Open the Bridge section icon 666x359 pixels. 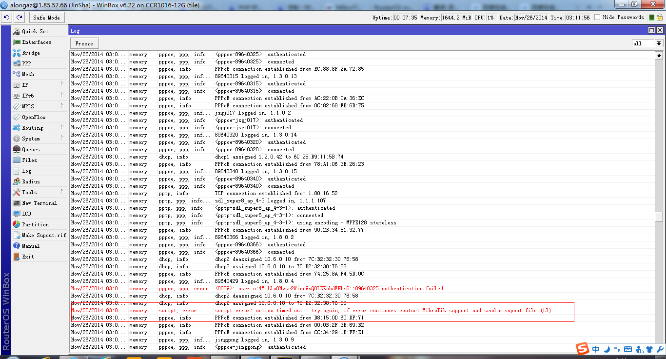(17, 53)
